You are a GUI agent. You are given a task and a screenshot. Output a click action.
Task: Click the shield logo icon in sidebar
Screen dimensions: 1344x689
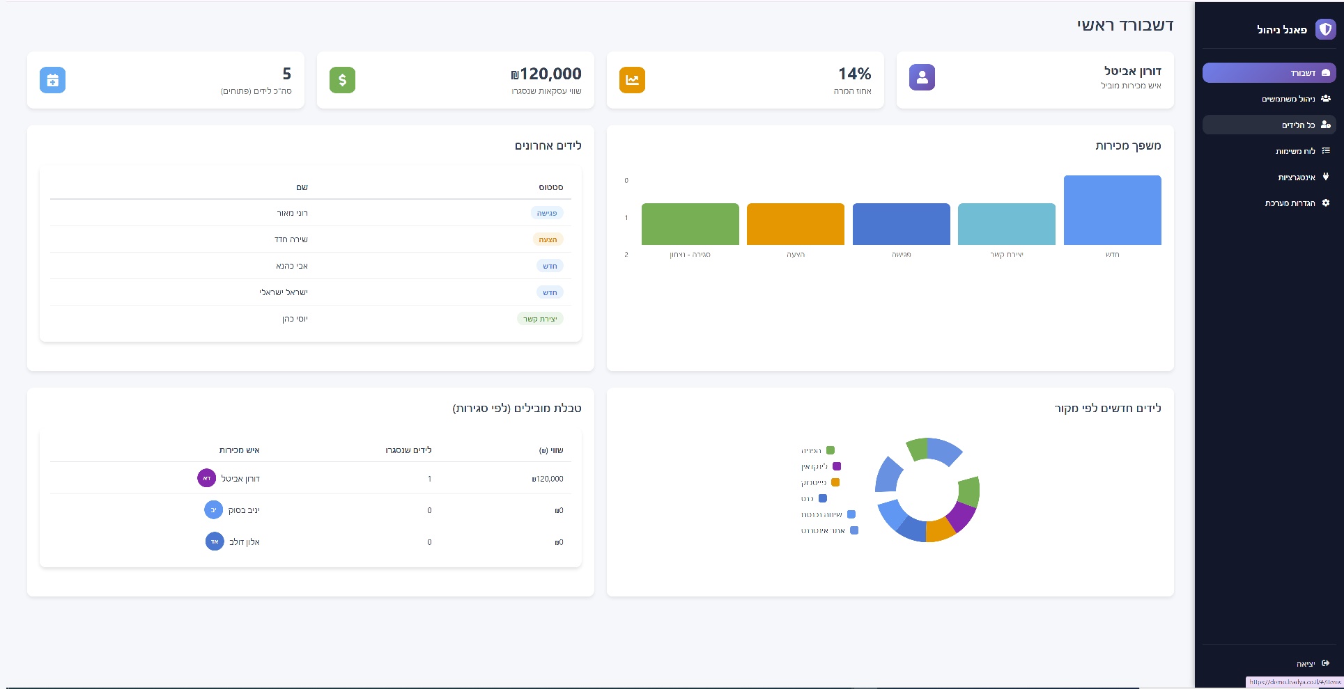[x=1324, y=29]
